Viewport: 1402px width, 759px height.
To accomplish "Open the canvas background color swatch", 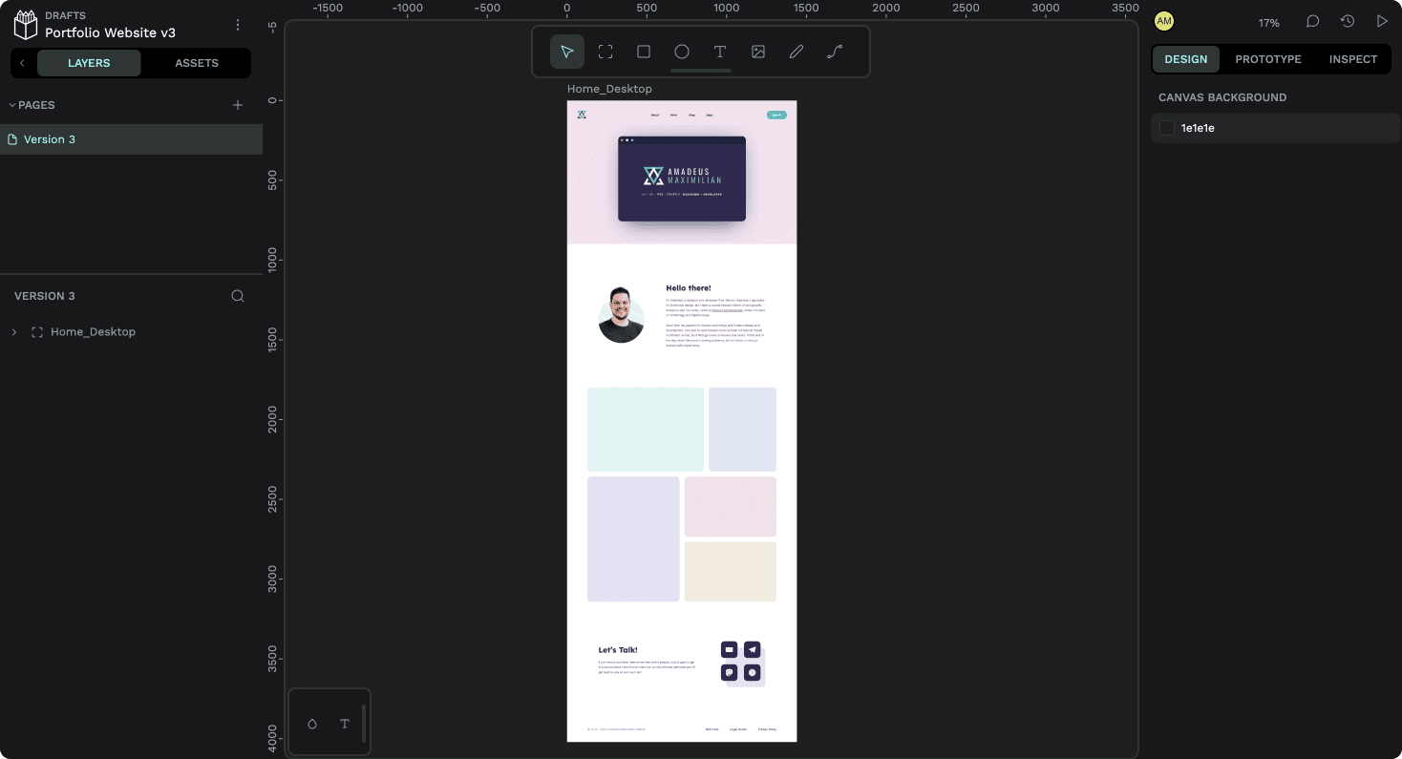I will [x=1166, y=127].
